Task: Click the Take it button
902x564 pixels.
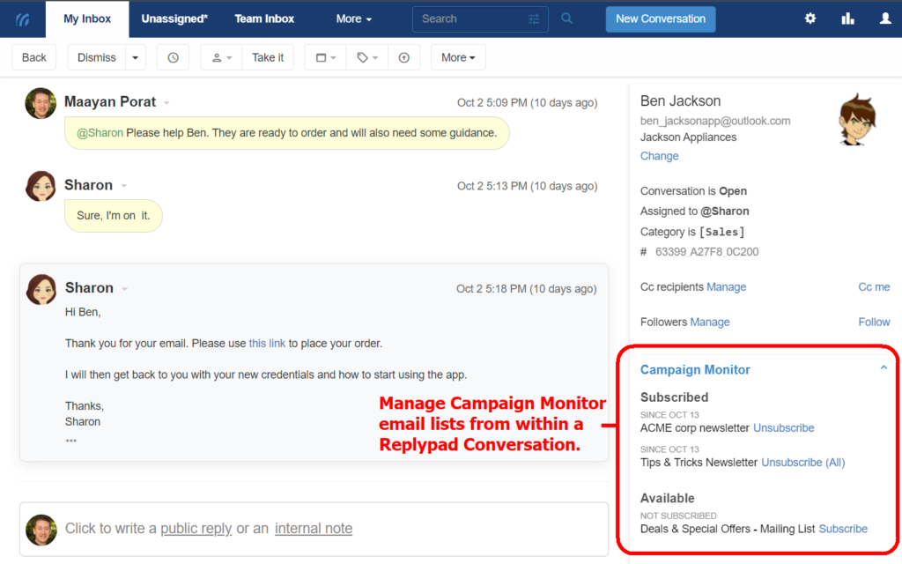Action: pos(268,56)
